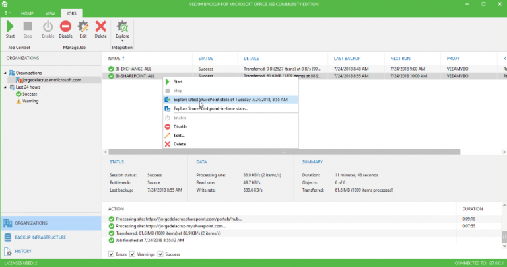
Task: Collapse the Last 24 hours node
Action: tap(5, 87)
